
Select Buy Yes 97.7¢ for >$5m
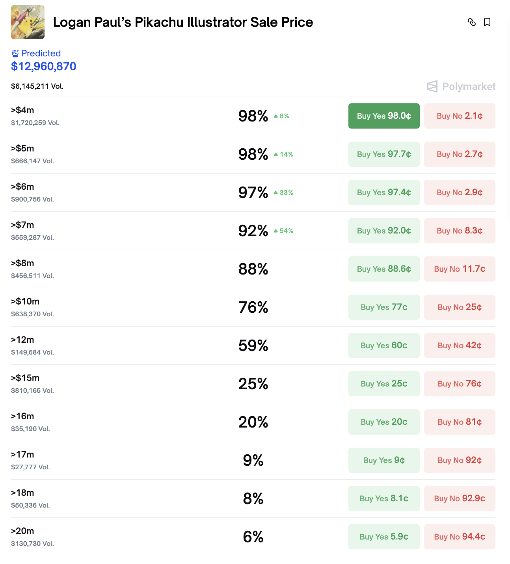pos(384,154)
